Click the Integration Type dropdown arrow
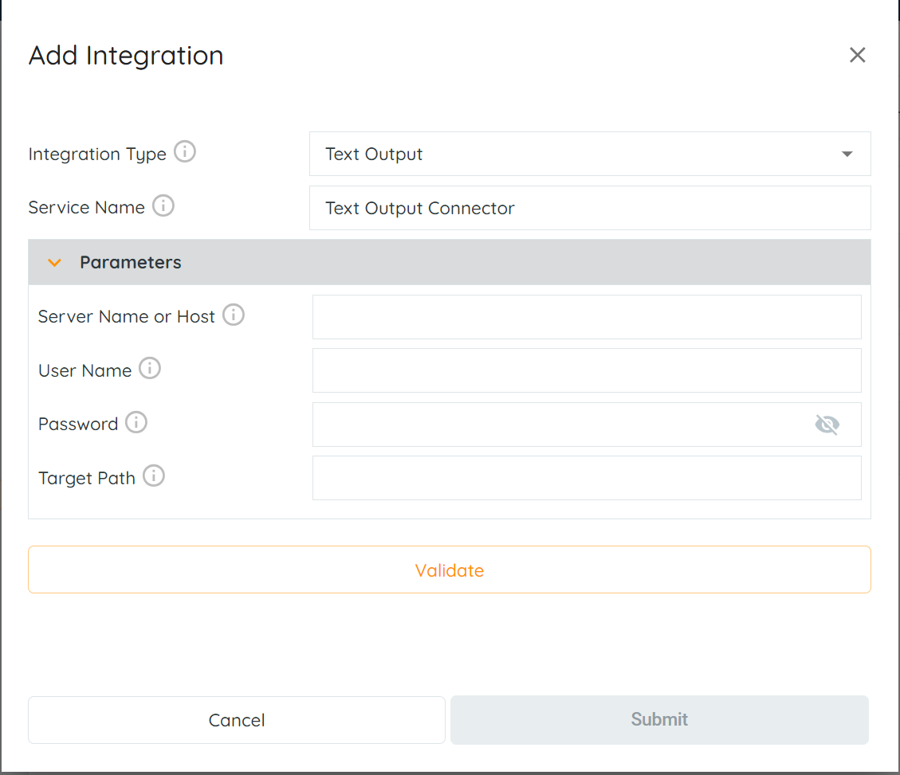900x775 pixels. 847,154
